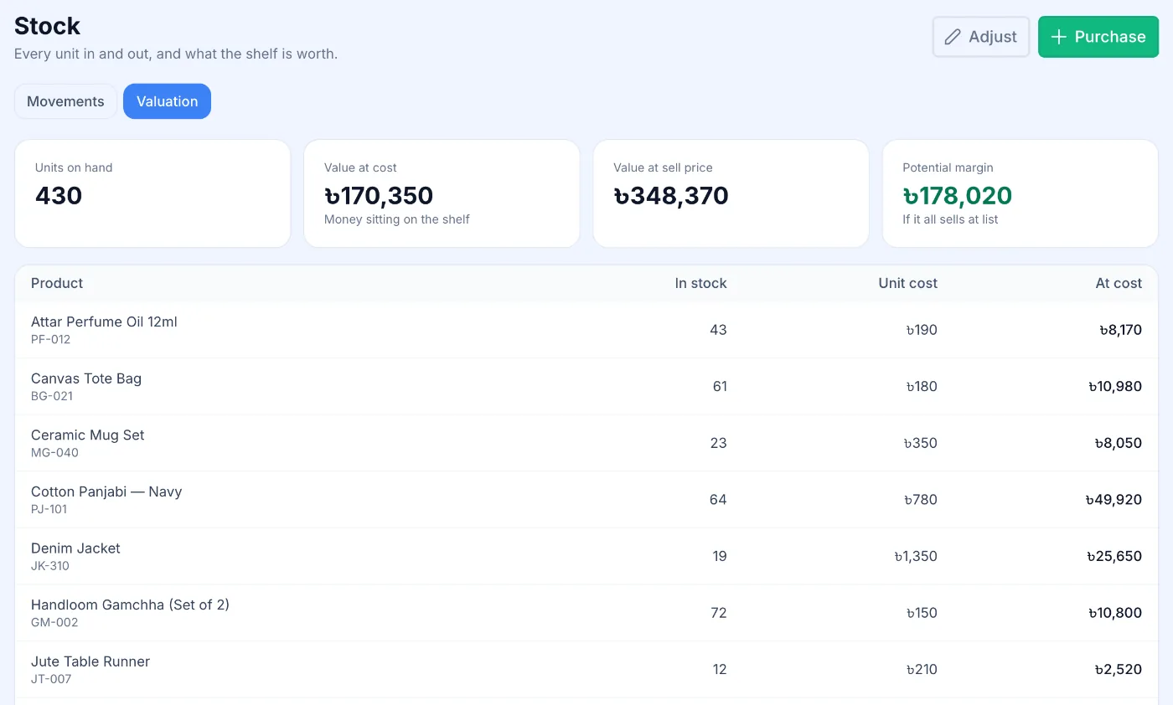Click the Unit cost column header
The width and height of the screenshot is (1173, 705).
click(x=908, y=283)
